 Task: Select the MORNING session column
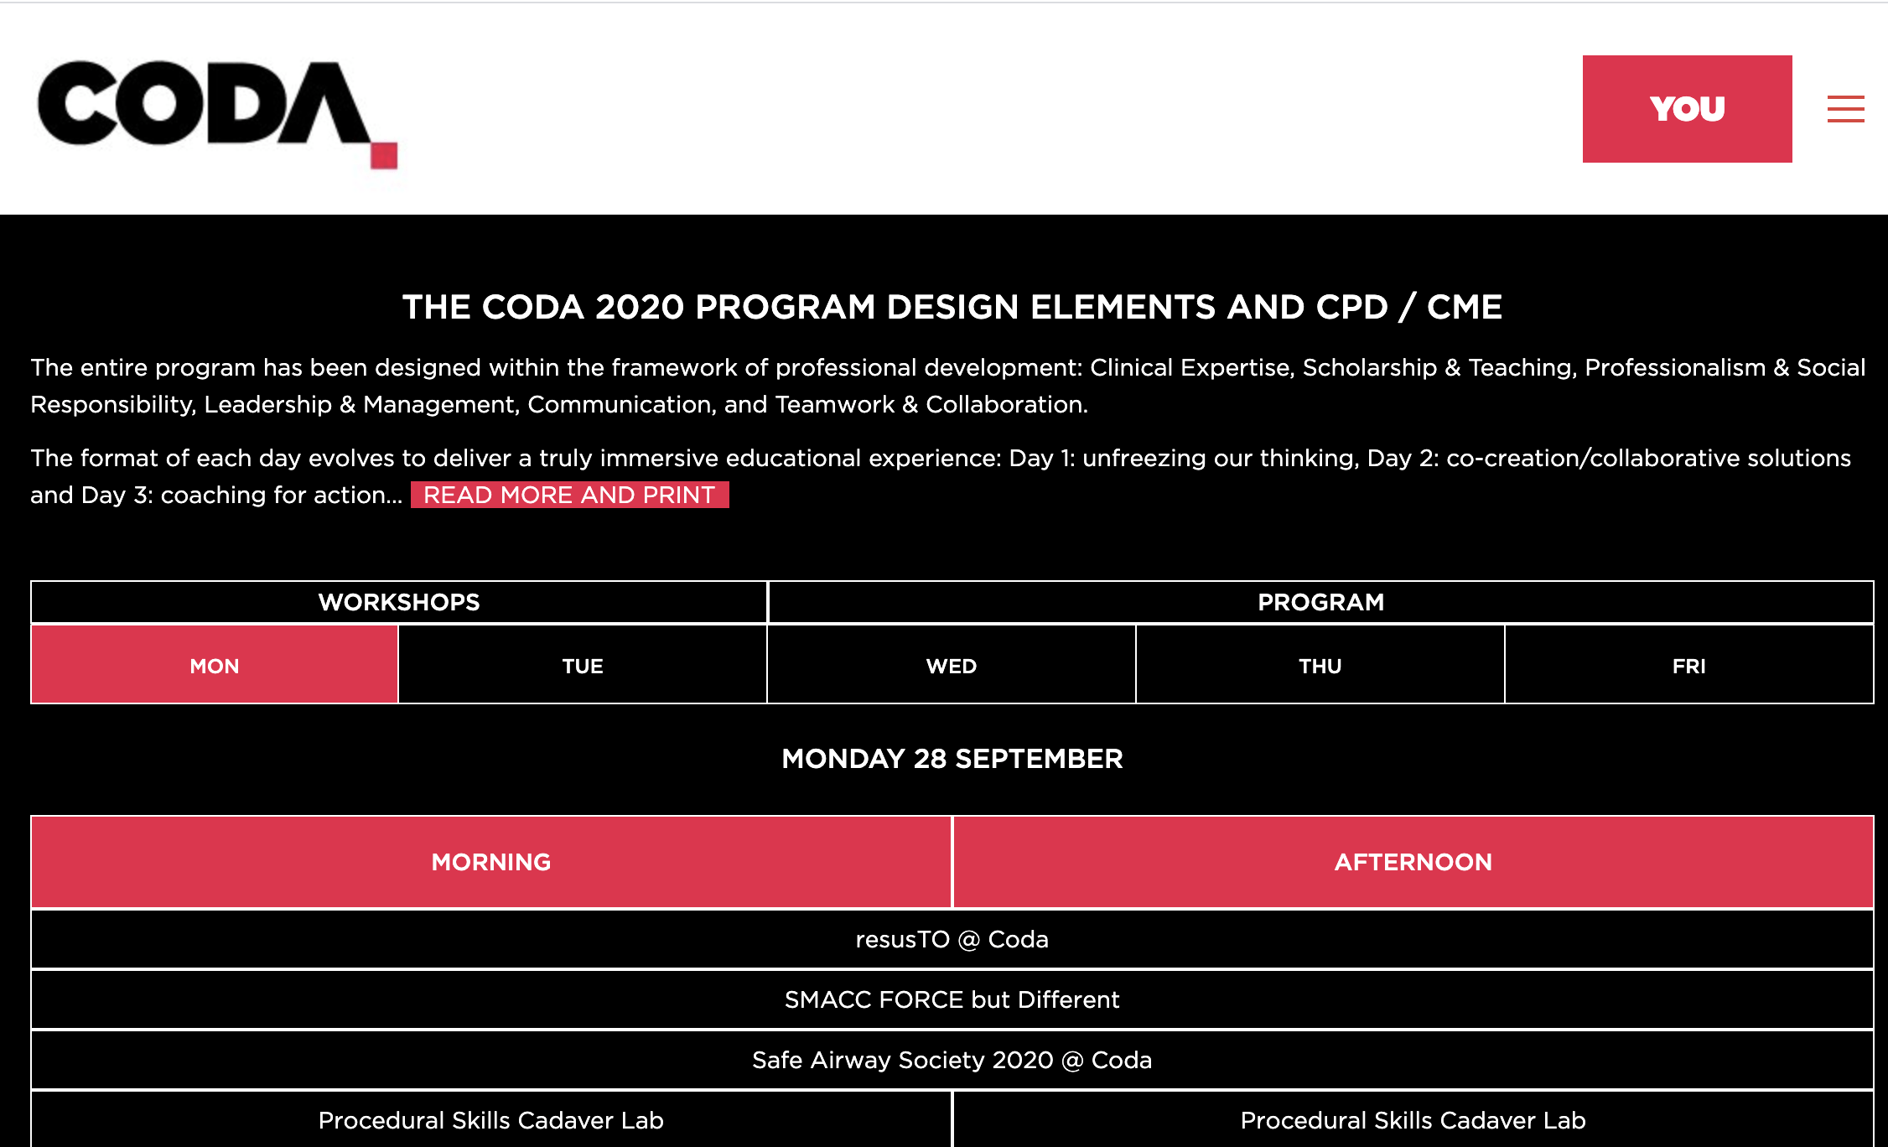tap(490, 862)
